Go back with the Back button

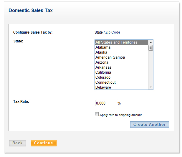pyautogui.click(x=17, y=143)
